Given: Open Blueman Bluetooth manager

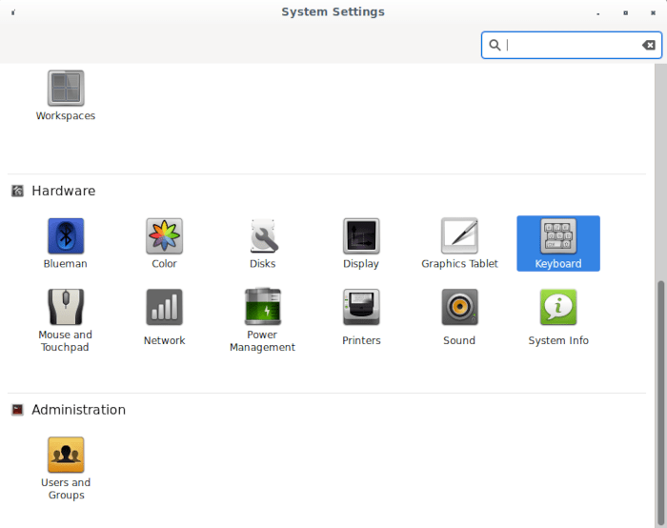Looking at the screenshot, I should (66, 244).
